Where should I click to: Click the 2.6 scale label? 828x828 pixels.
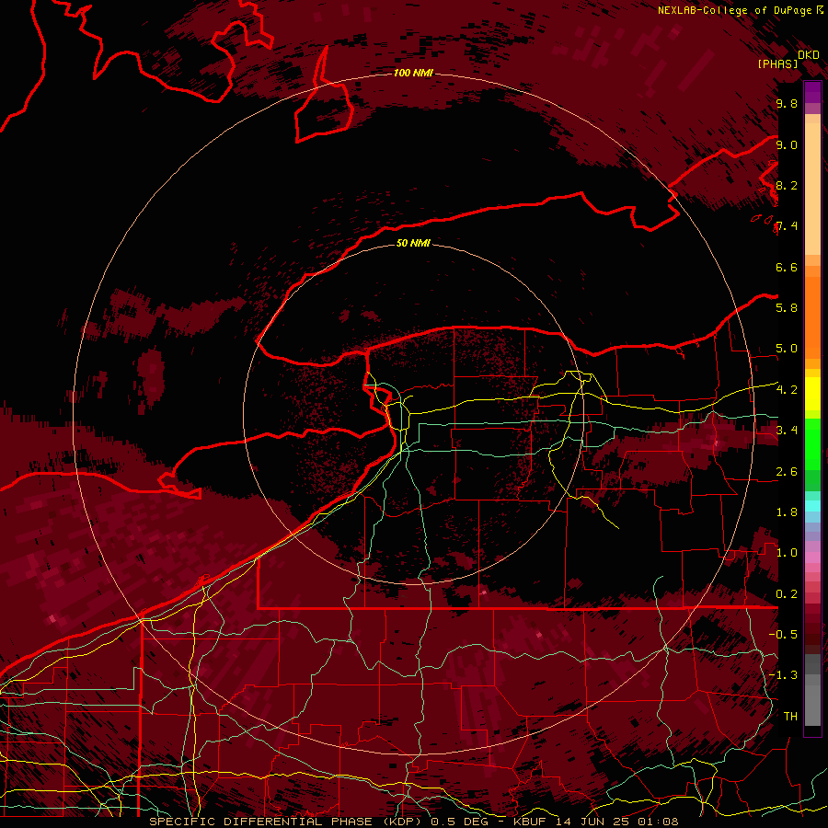pyautogui.click(x=787, y=472)
